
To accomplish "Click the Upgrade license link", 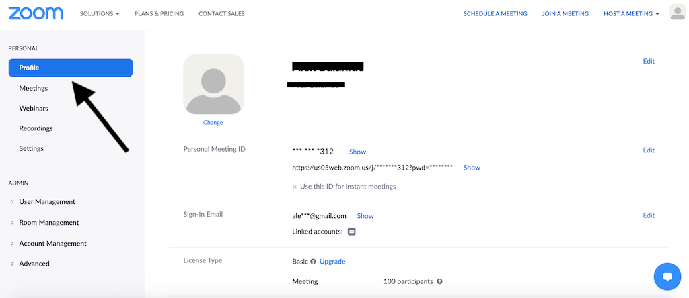I will pos(332,262).
